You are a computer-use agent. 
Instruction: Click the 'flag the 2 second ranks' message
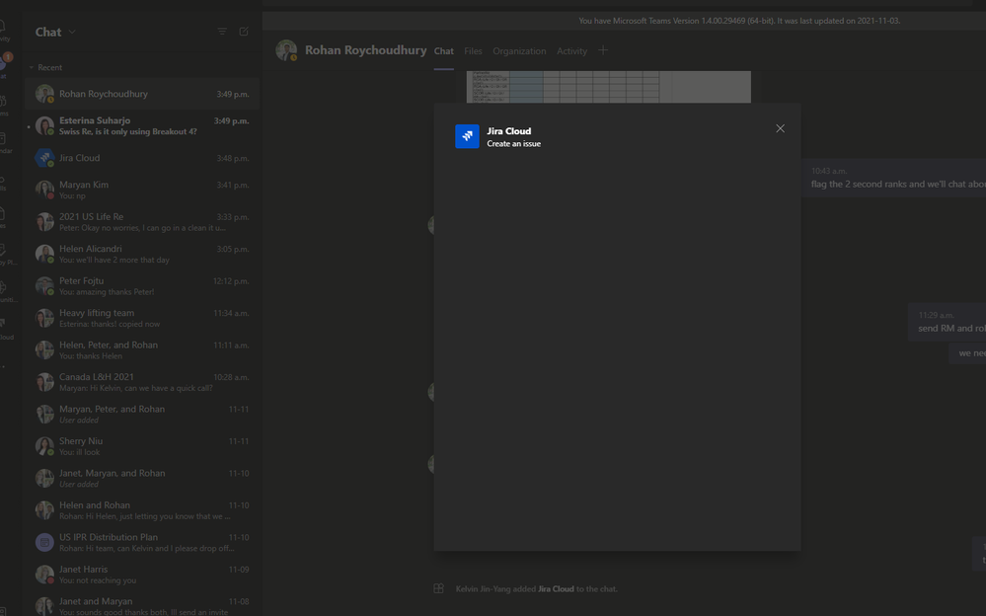[x=895, y=178]
